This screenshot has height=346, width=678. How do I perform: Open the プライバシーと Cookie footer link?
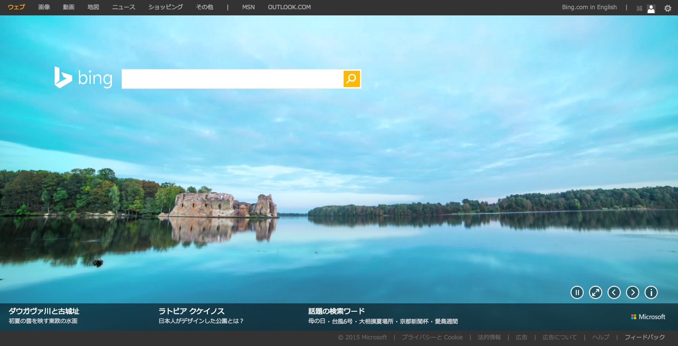(432, 337)
